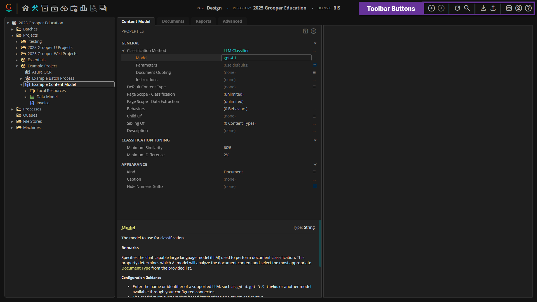The width and height of the screenshot is (537, 302).
Task: Click the refresh icon in toolbar
Action: click(457, 8)
